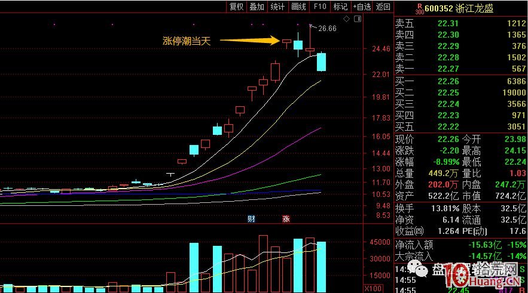The width and height of the screenshot is (528, 293).
Task: Select 买二 price 22.25
Action: [x=448, y=92]
